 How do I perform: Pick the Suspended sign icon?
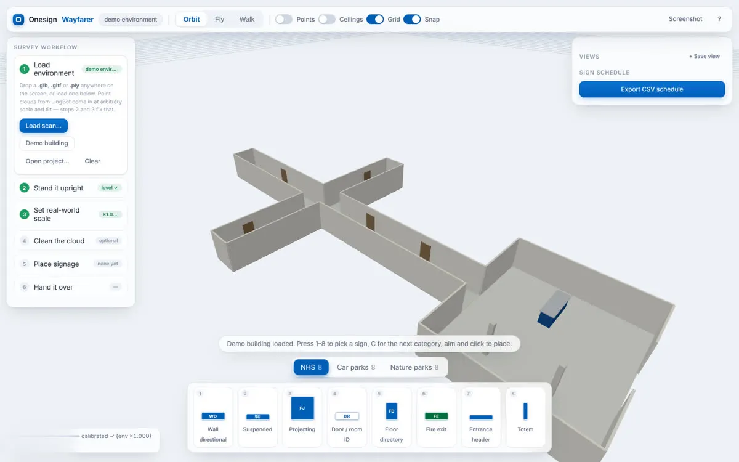(x=257, y=416)
